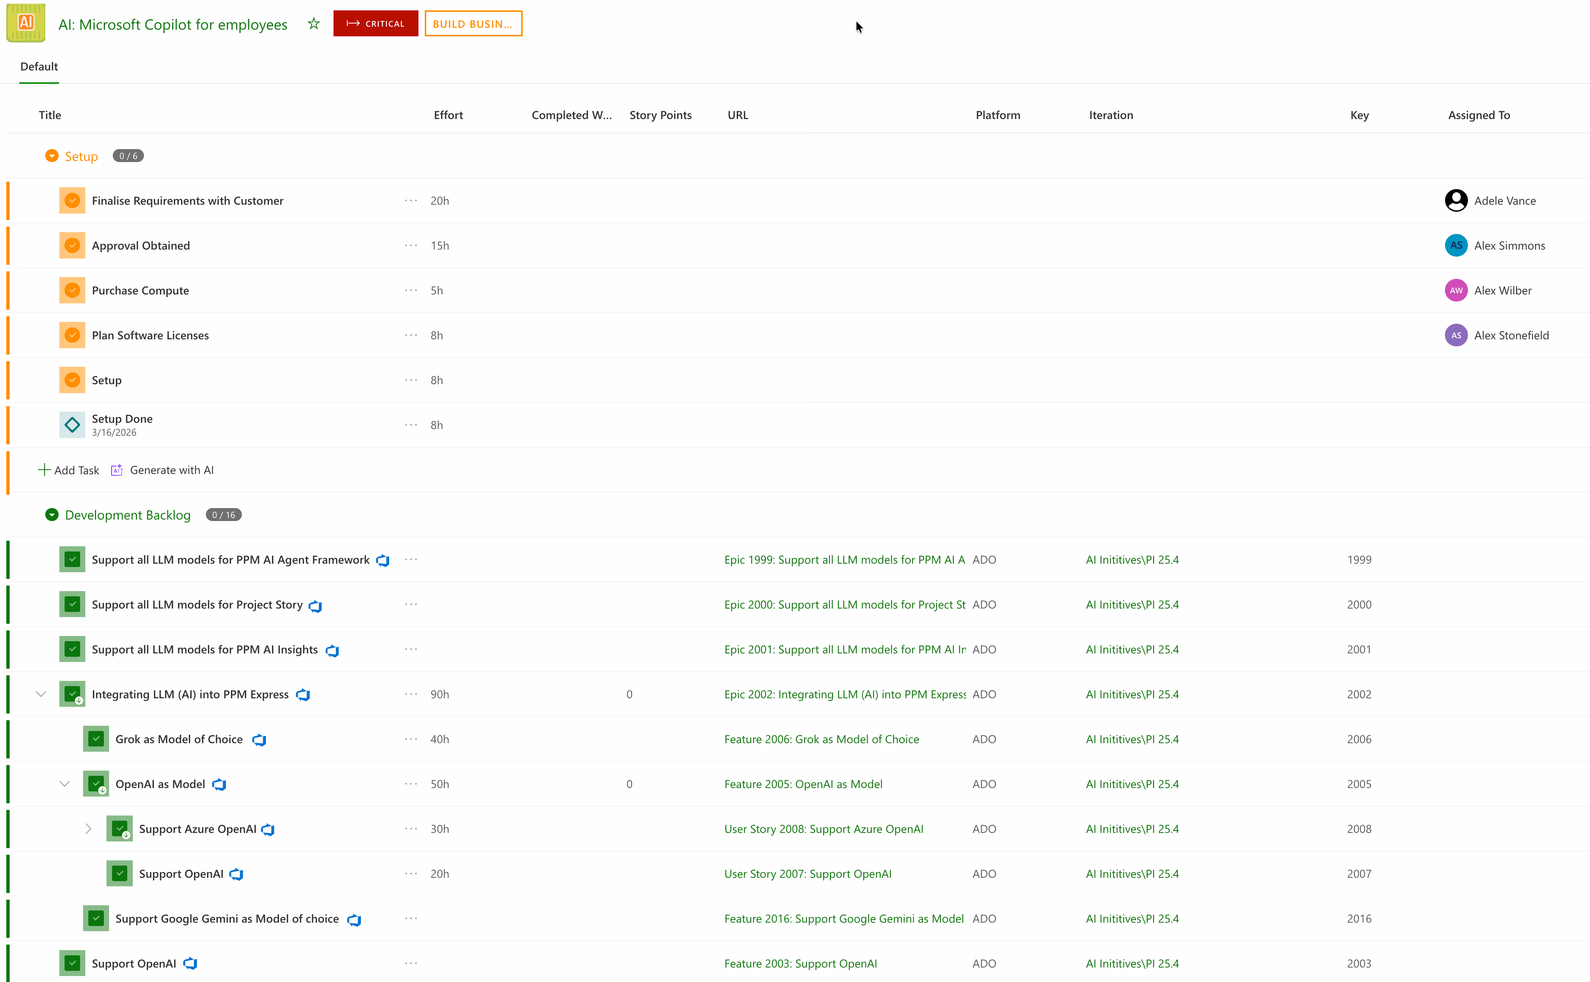Click Adele Vance's avatar icon

tap(1456, 201)
